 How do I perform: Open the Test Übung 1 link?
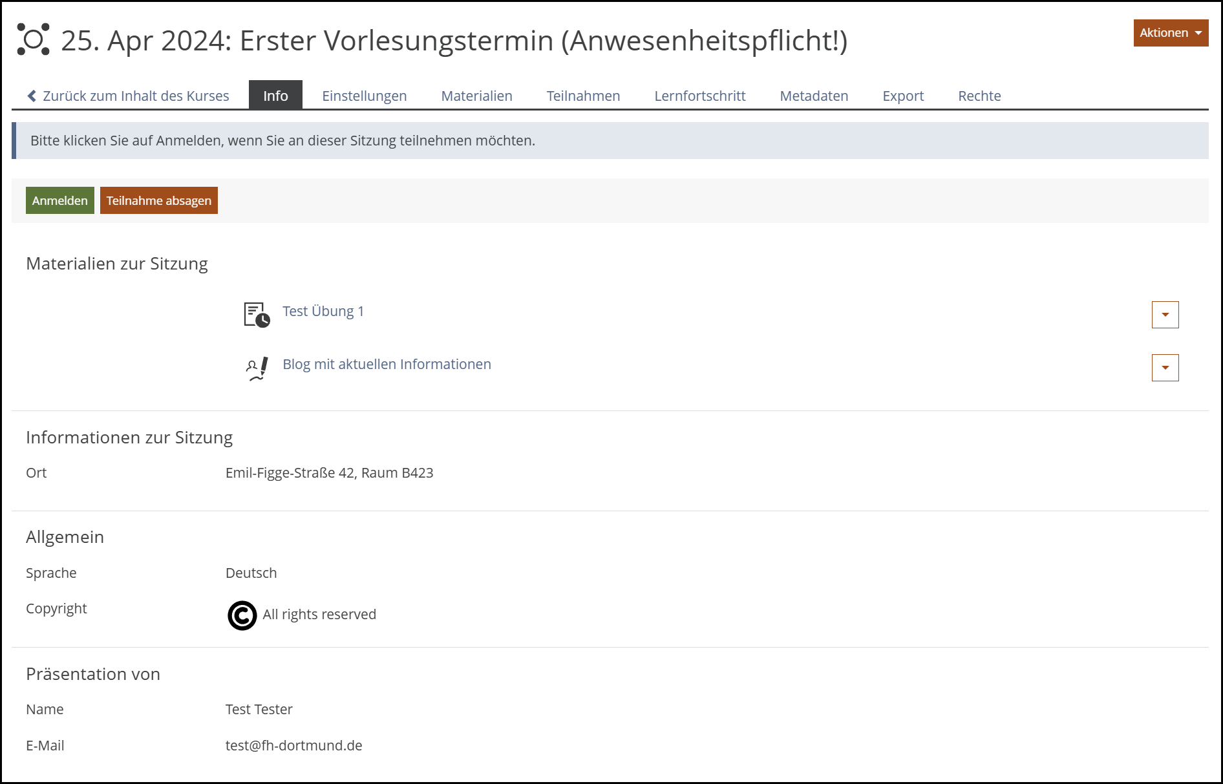(x=323, y=311)
